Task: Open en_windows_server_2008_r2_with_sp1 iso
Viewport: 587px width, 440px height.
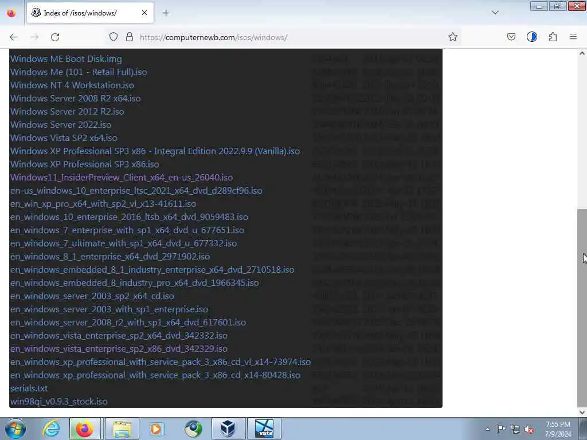Action: tap(128, 323)
